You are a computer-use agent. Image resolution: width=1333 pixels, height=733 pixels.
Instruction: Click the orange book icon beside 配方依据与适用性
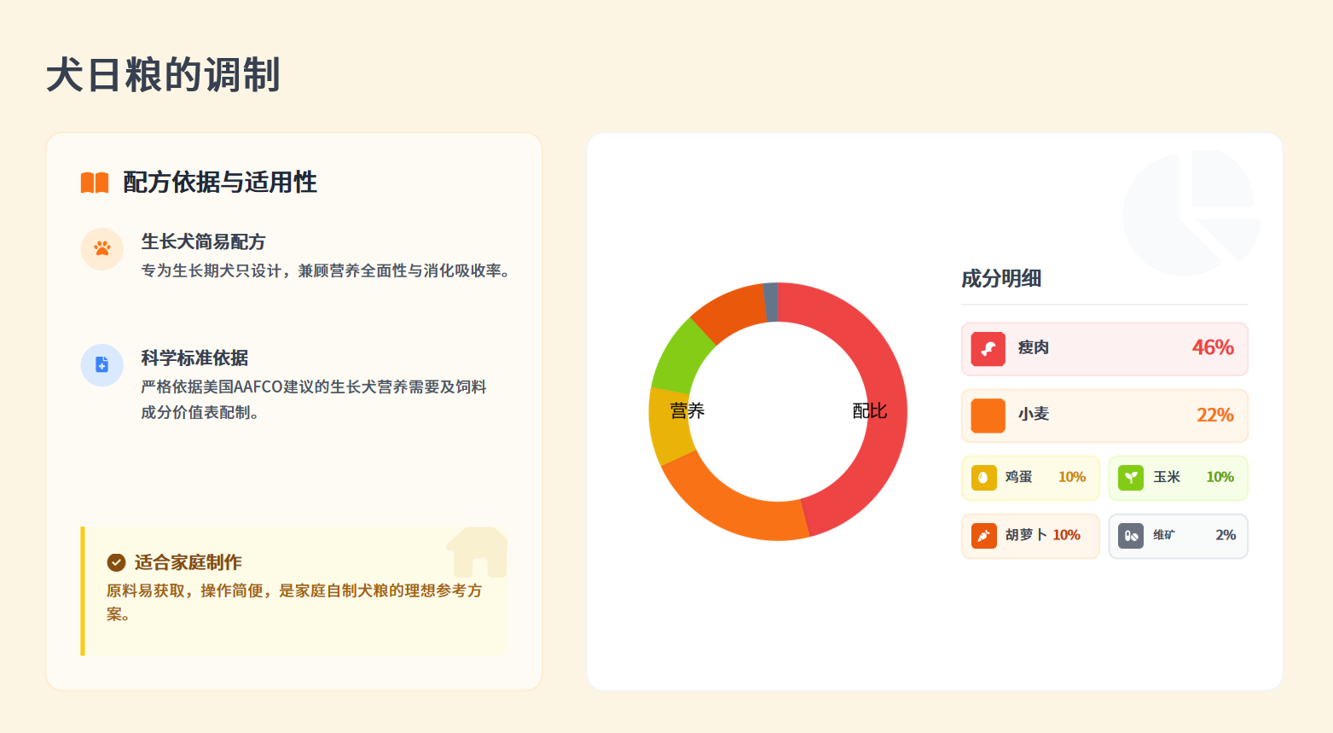click(95, 183)
